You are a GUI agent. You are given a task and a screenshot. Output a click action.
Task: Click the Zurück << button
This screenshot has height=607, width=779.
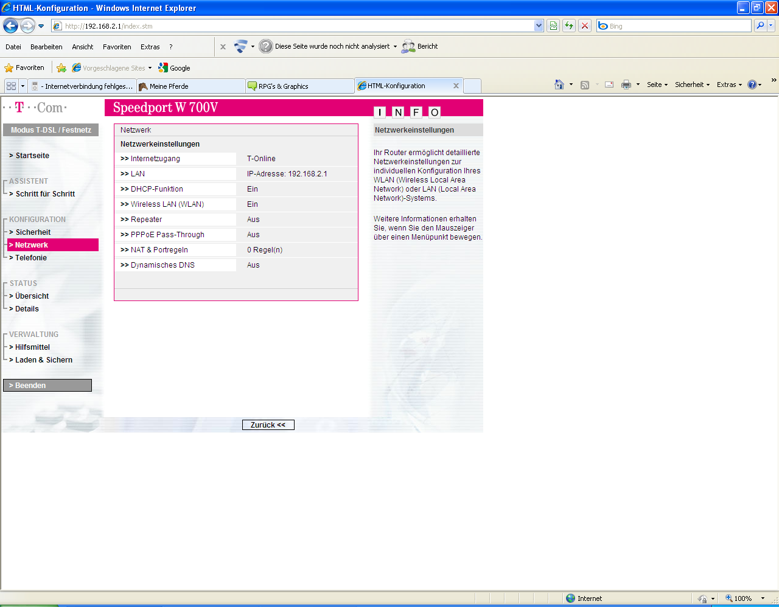pyautogui.click(x=268, y=425)
